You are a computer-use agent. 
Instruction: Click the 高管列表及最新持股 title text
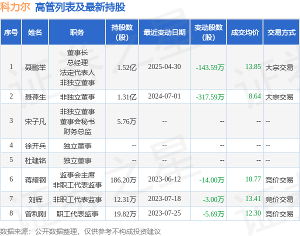click(x=80, y=7)
